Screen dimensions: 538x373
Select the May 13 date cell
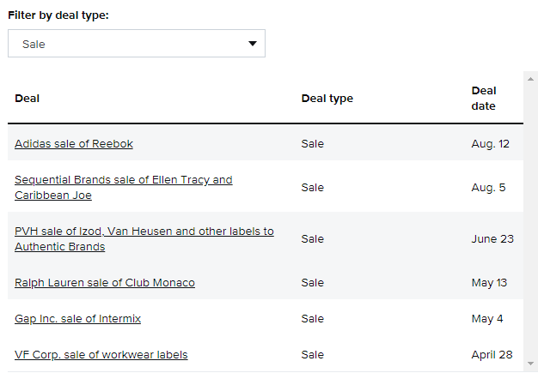click(x=488, y=283)
